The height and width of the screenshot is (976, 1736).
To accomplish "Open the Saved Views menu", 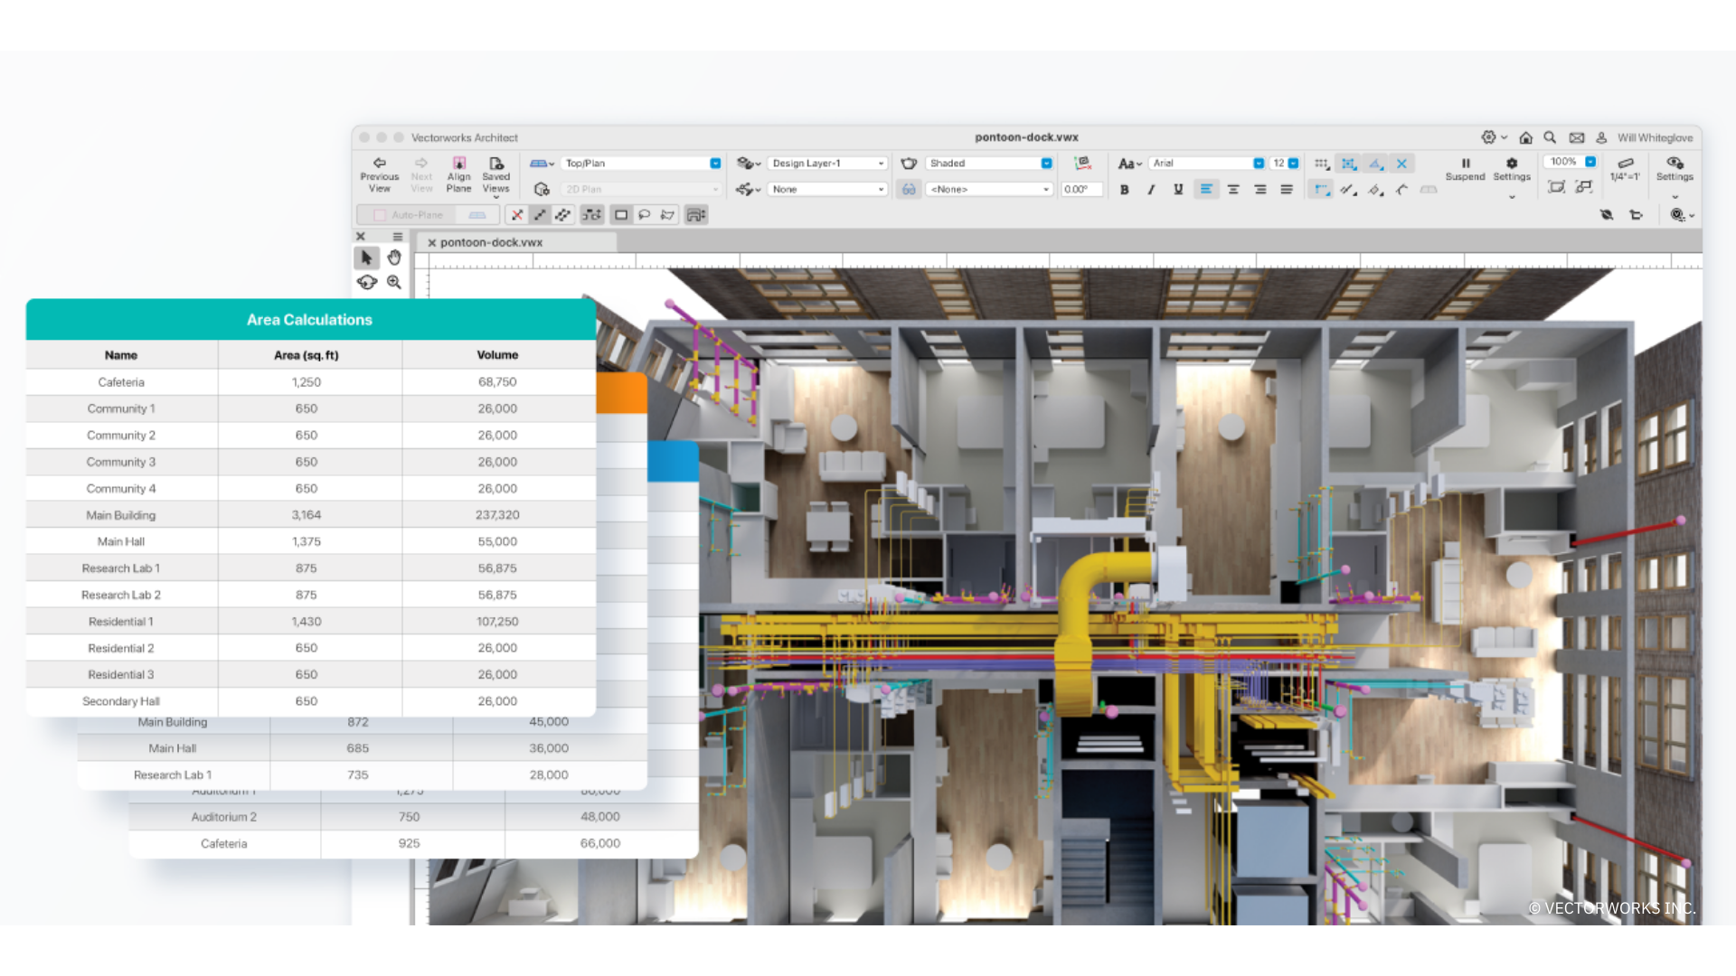I will [x=495, y=176].
